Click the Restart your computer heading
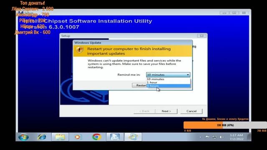The width and height of the screenshot is (267, 150). click(x=129, y=51)
